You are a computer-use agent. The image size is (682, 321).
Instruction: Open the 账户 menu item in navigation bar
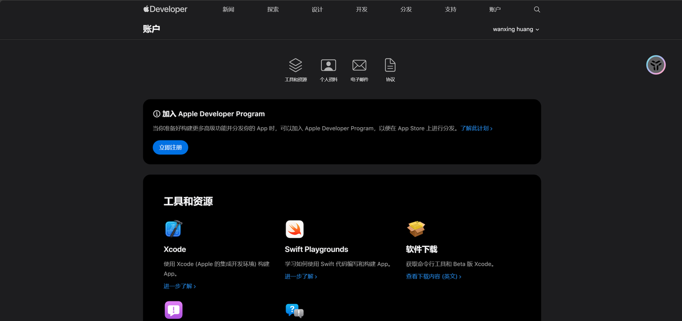pyautogui.click(x=495, y=10)
